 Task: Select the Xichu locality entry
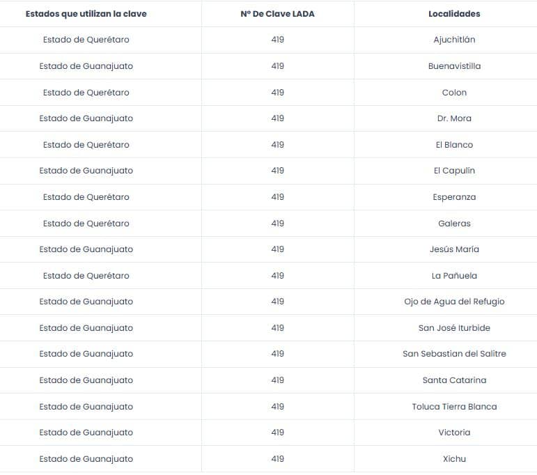[x=454, y=459]
